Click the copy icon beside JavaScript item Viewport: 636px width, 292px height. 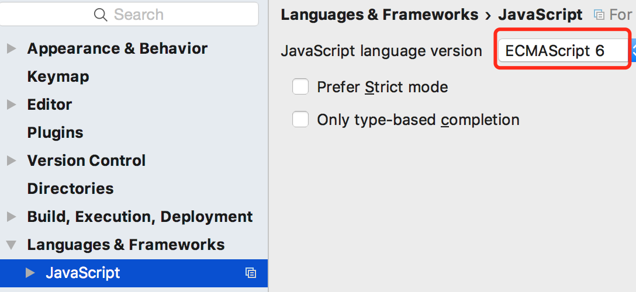tap(251, 273)
